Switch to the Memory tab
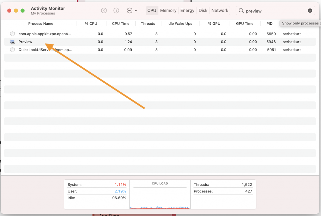The image size is (321, 216). pos(168,10)
